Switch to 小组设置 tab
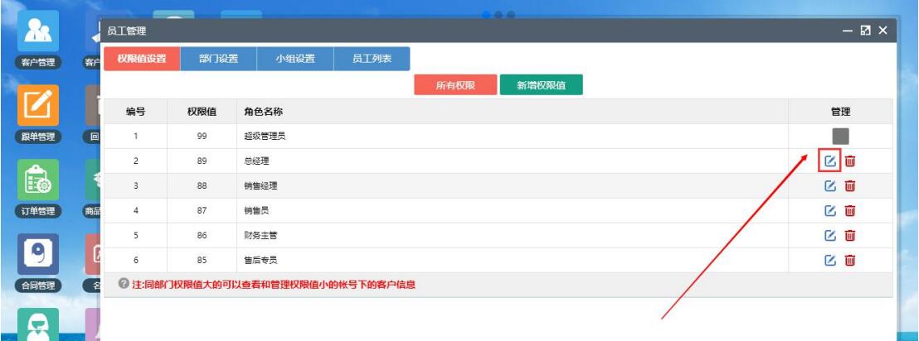This screenshot has width=919, height=341. (x=295, y=59)
